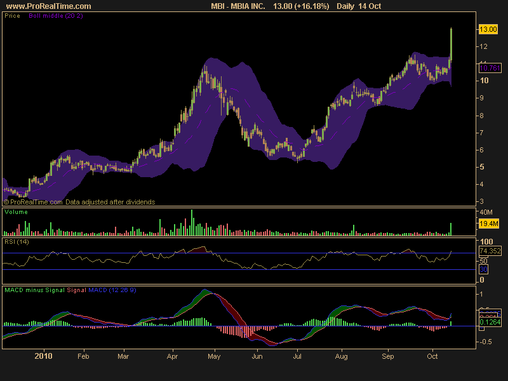Click the Daily 14 Oct timeframe label
The image size is (508, 381).
[359, 6]
